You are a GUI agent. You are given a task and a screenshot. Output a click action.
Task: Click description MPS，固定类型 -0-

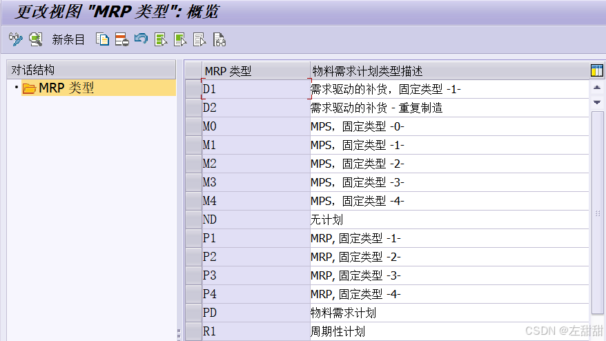point(449,126)
